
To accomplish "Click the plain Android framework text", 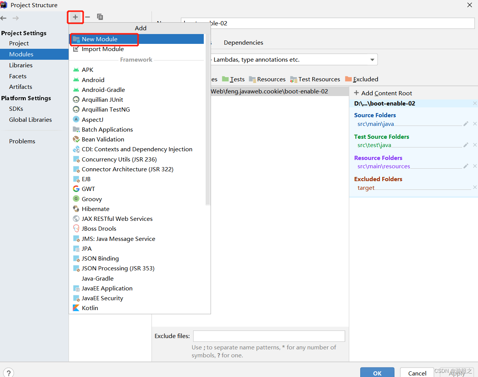I will point(93,80).
